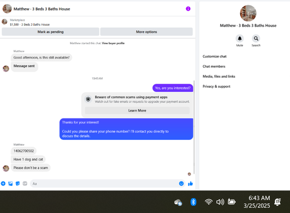Click the small seen-by avatar indicator
The image size is (290, 213).
(x=189, y=174)
